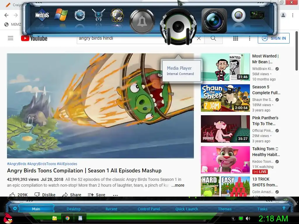This screenshot has width=299, height=224.
Task: Open the Pink Panther video thumbnail
Action: click(x=225, y=129)
